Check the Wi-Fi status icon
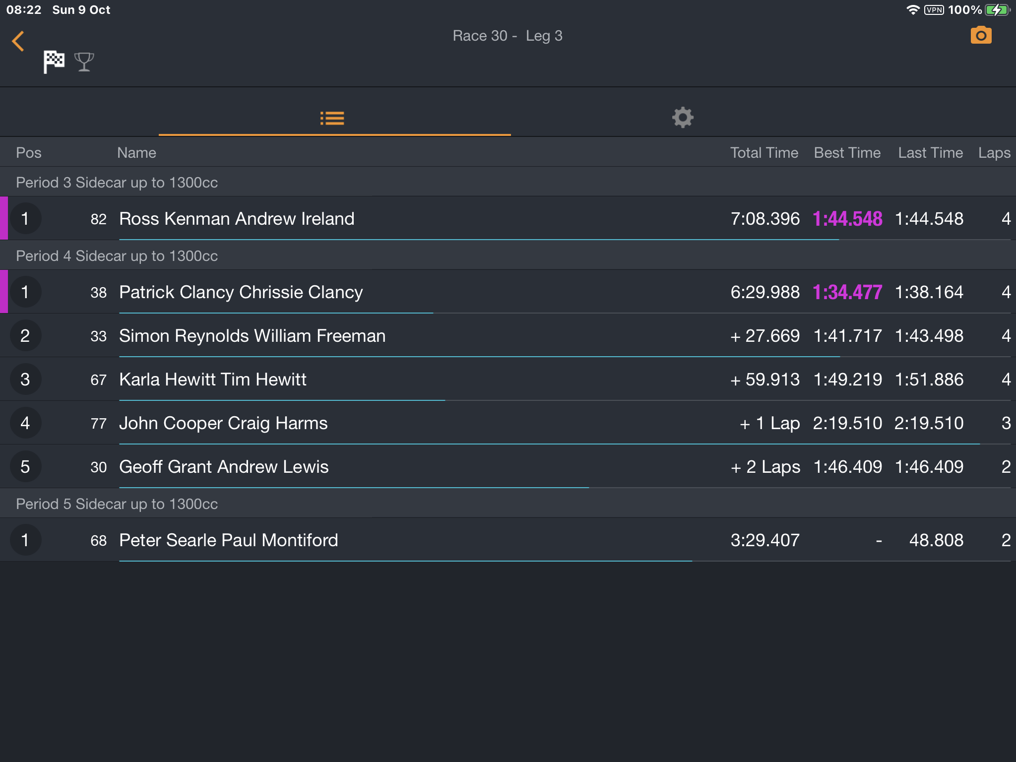Viewport: 1016px width, 762px height. point(913,10)
